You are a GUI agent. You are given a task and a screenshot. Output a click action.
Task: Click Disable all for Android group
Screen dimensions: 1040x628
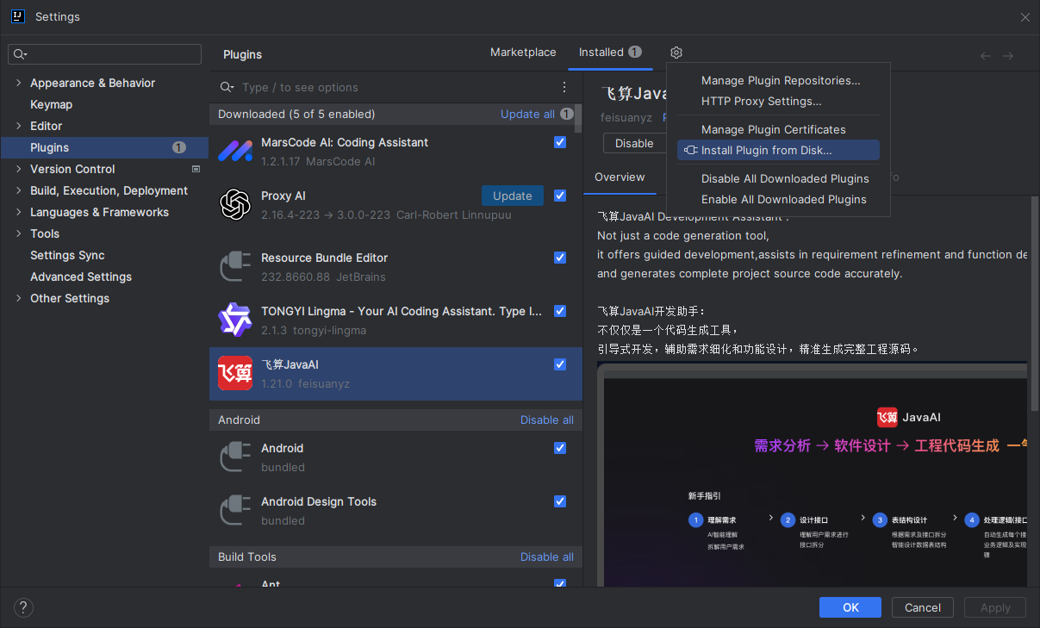click(547, 420)
